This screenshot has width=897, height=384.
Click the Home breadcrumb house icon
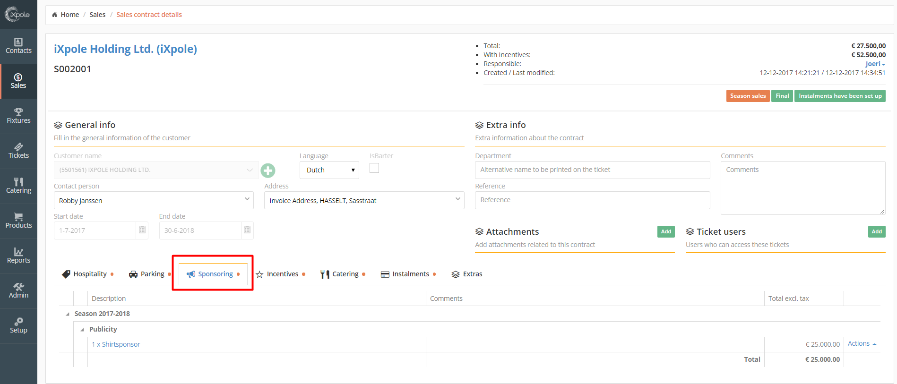click(x=55, y=15)
